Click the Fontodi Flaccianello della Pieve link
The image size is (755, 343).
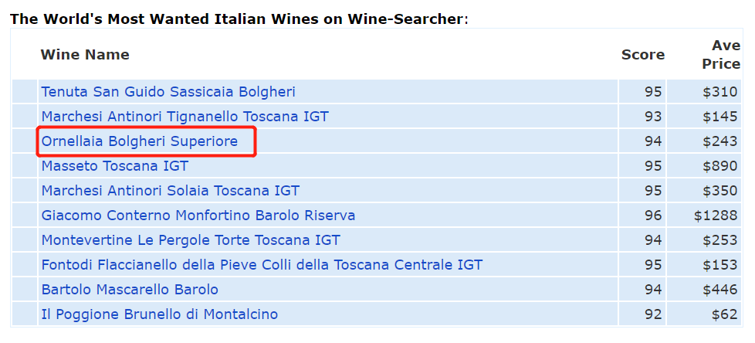(x=262, y=265)
